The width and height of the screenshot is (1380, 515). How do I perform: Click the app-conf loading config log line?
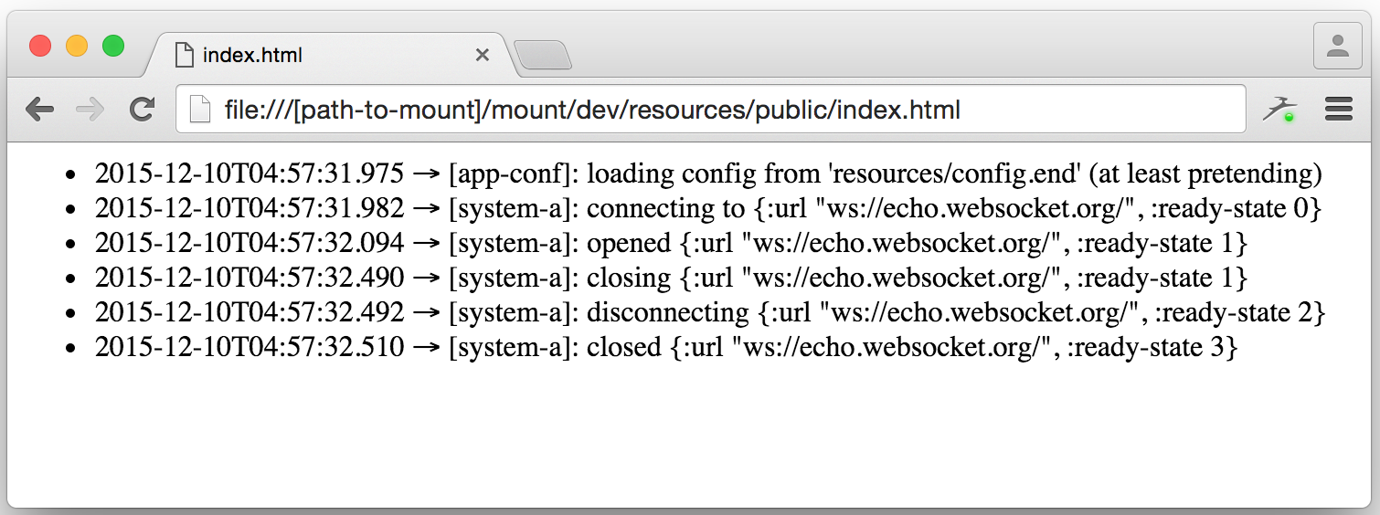(708, 173)
